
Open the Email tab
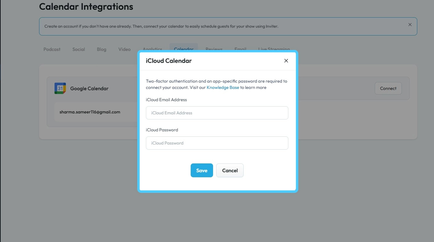tap(240, 49)
